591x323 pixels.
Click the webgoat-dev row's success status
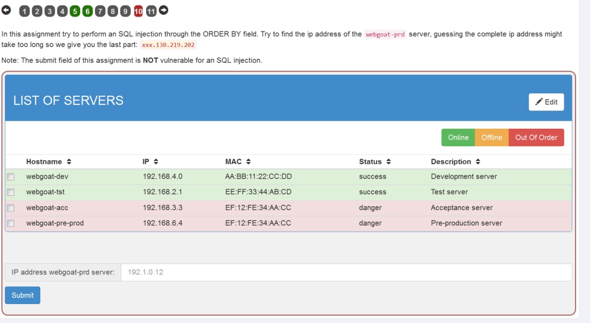372,176
